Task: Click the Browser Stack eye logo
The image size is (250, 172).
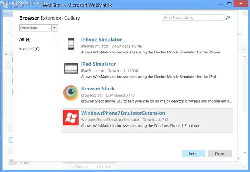Action: click(71, 93)
